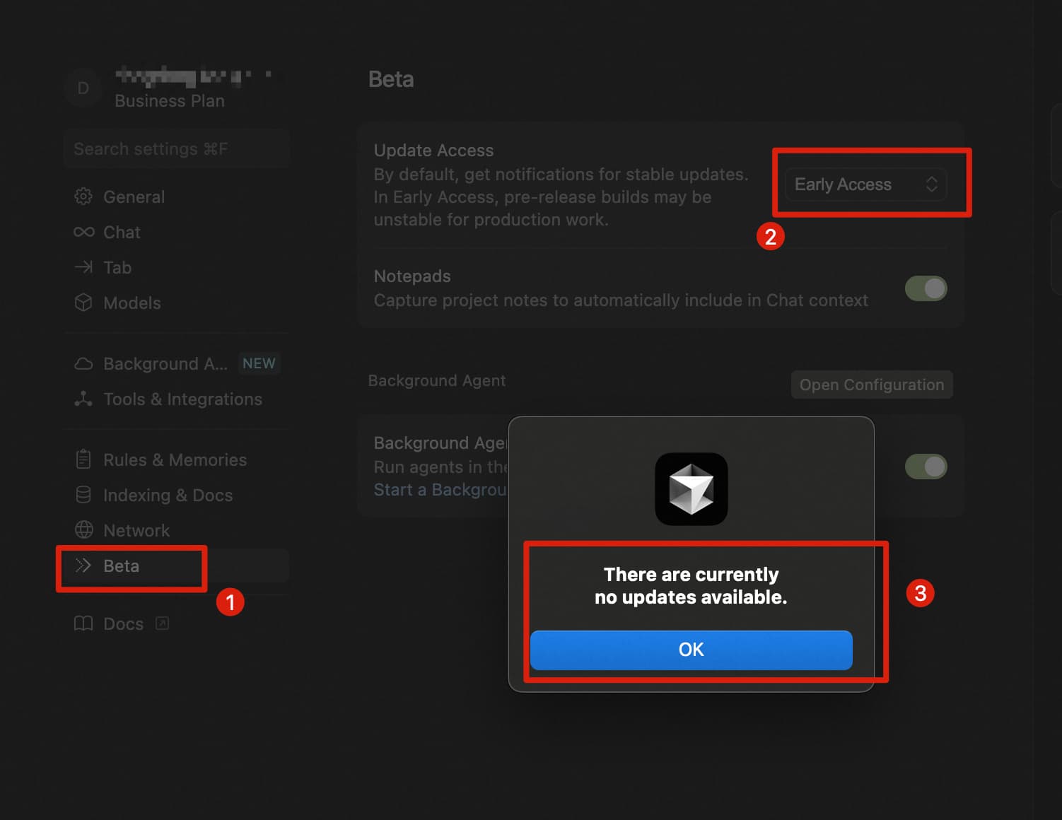The height and width of the screenshot is (820, 1062).
Task: Select Tools & Integrations in sidebar
Action: (x=177, y=399)
